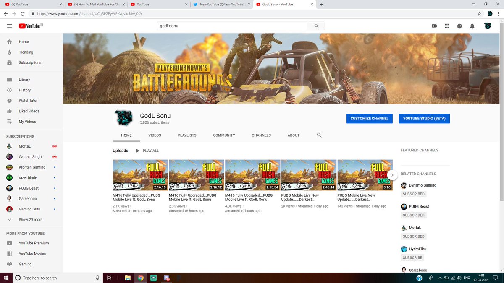Click the browser reload button

23,13
